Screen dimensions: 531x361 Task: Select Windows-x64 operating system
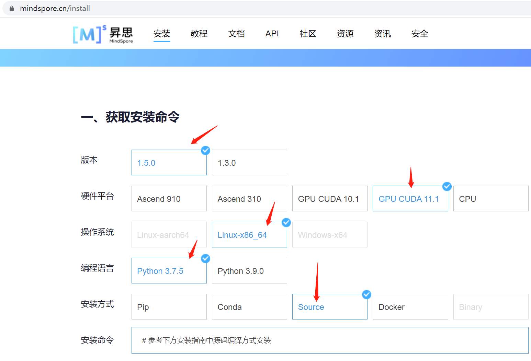[x=330, y=235]
